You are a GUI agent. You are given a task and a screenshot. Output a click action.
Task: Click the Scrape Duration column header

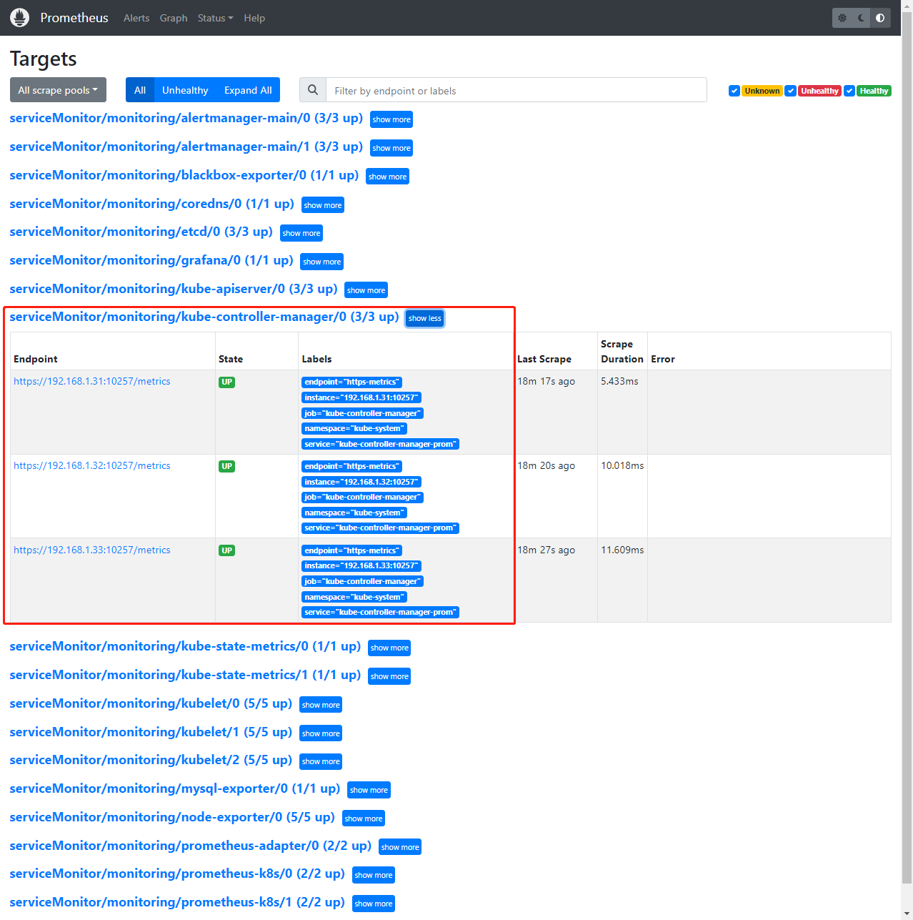click(x=622, y=352)
